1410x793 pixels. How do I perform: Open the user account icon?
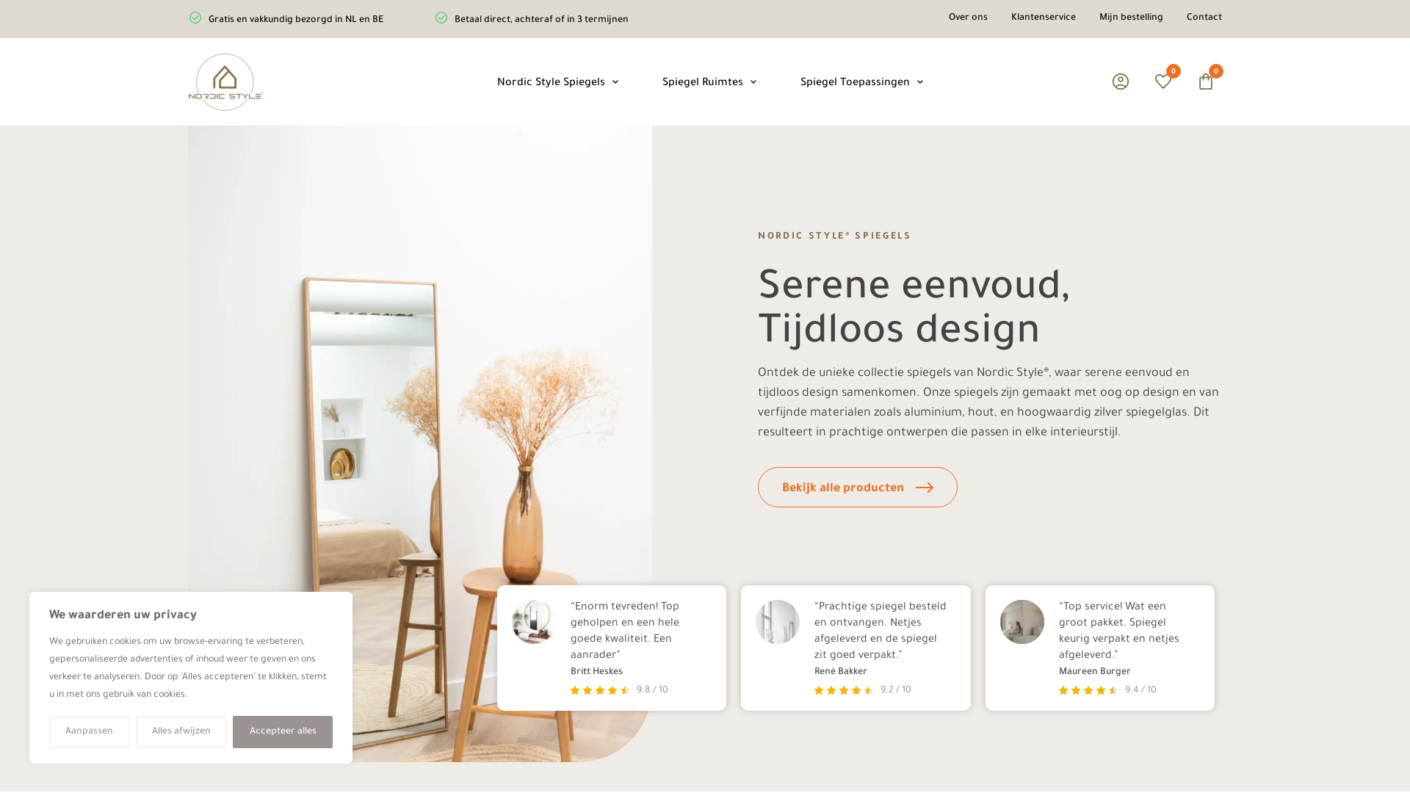click(x=1121, y=82)
